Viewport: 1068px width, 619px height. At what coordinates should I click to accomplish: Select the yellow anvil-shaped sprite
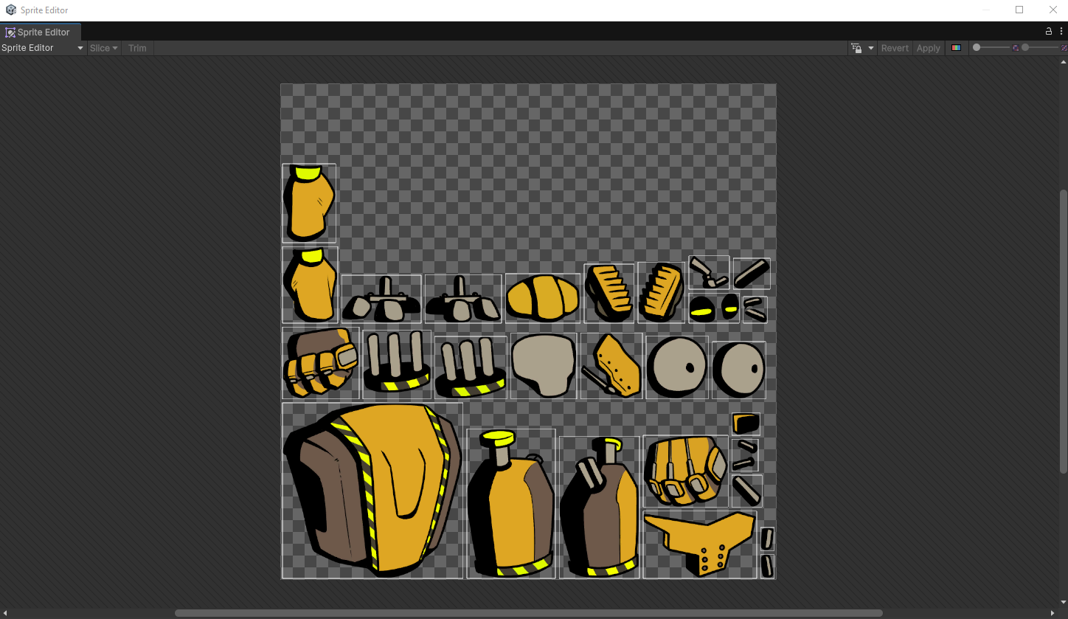click(699, 544)
